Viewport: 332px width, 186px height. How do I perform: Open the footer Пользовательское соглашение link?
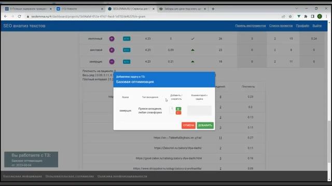(70, 176)
